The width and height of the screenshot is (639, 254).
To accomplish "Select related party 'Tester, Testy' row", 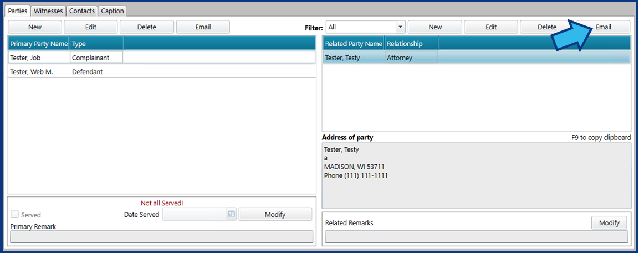I will (477, 58).
